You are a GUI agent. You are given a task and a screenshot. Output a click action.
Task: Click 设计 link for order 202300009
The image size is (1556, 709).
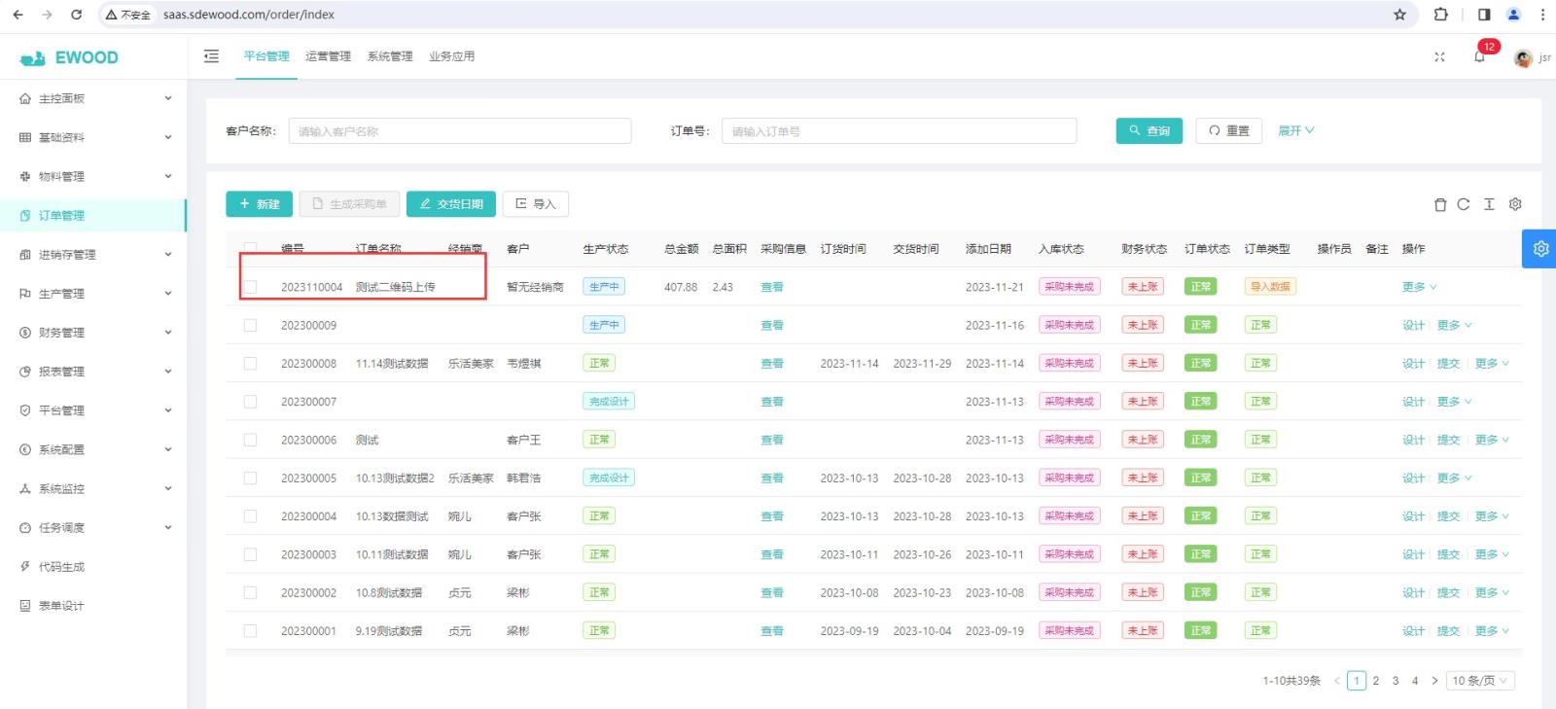[1413, 325]
